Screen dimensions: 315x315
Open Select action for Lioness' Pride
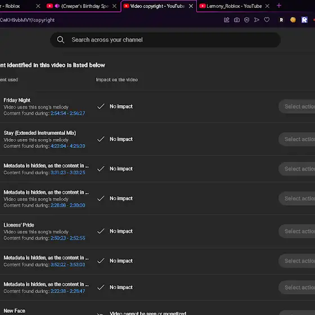[x=297, y=231]
